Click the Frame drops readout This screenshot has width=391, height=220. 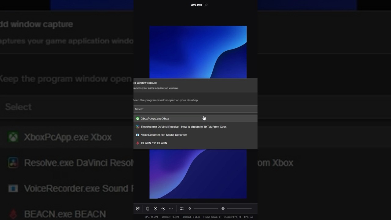click(x=212, y=217)
